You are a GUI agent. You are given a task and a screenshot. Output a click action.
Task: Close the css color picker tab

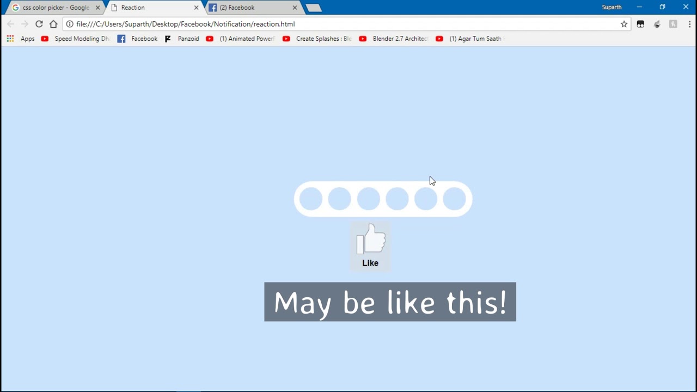coord(98,8)
